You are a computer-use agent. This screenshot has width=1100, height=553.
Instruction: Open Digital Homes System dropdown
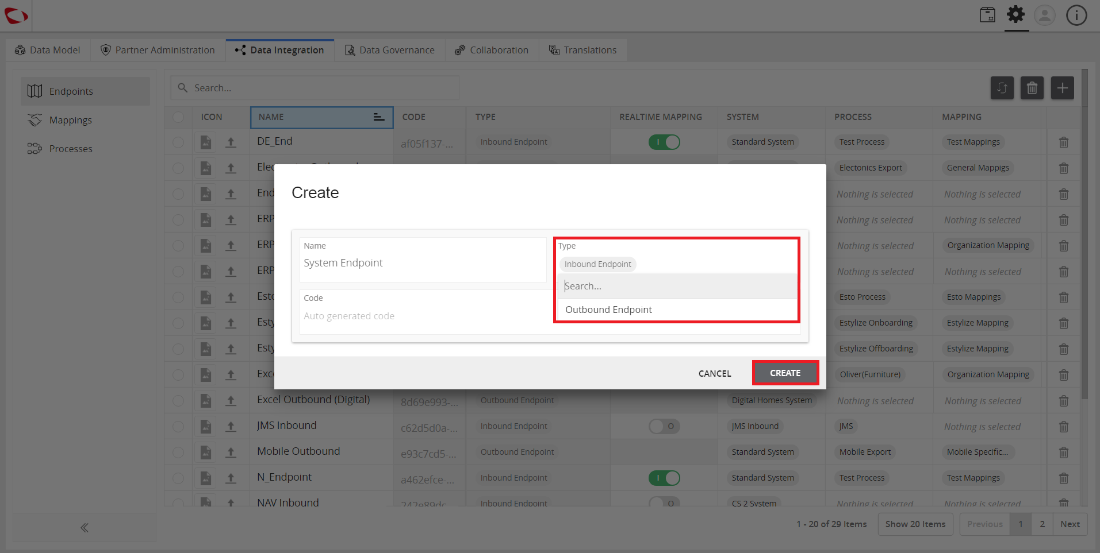(x=772, y=400)
